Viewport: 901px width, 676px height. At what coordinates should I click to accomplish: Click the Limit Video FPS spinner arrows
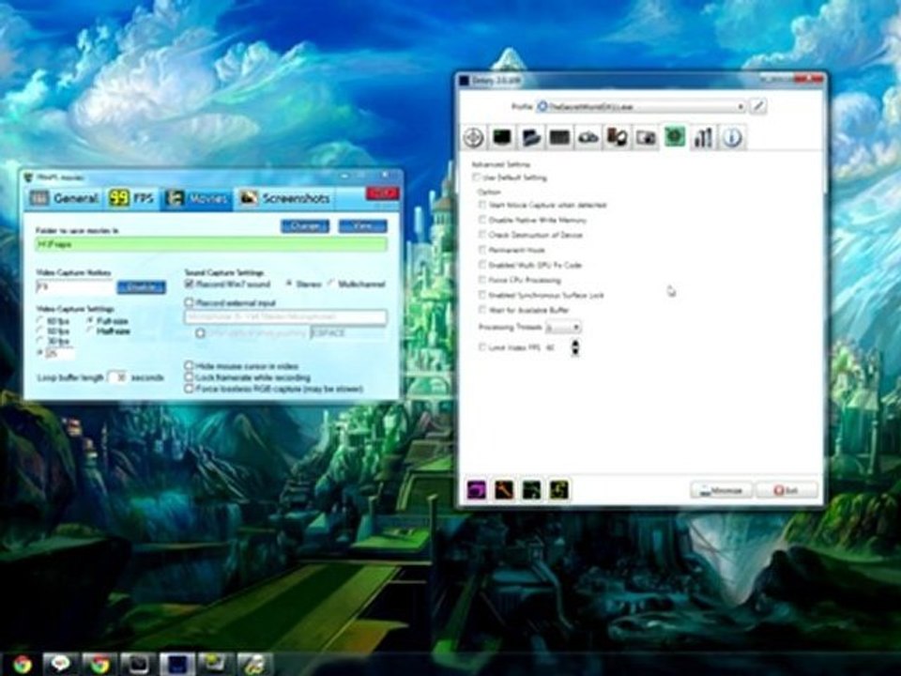(574, 347)
